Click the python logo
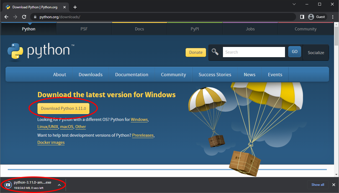Viewport: 339px width, 193px height. [41, 52]
